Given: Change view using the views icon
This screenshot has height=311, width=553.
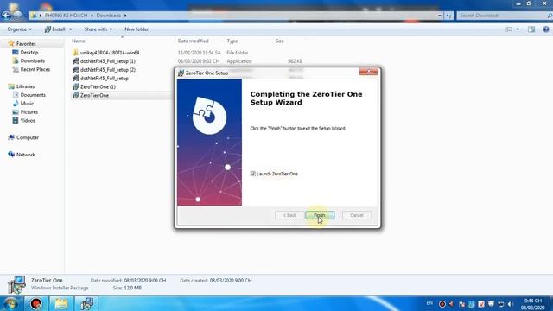Looking at the screenshot, I should click(x=509, y=29).
